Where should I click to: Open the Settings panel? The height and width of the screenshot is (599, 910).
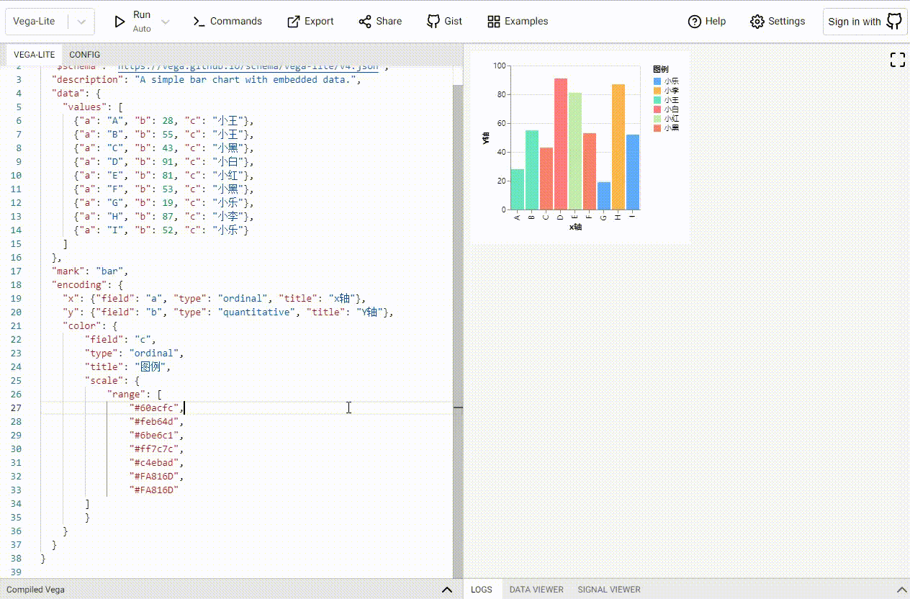tap(778, 22)
